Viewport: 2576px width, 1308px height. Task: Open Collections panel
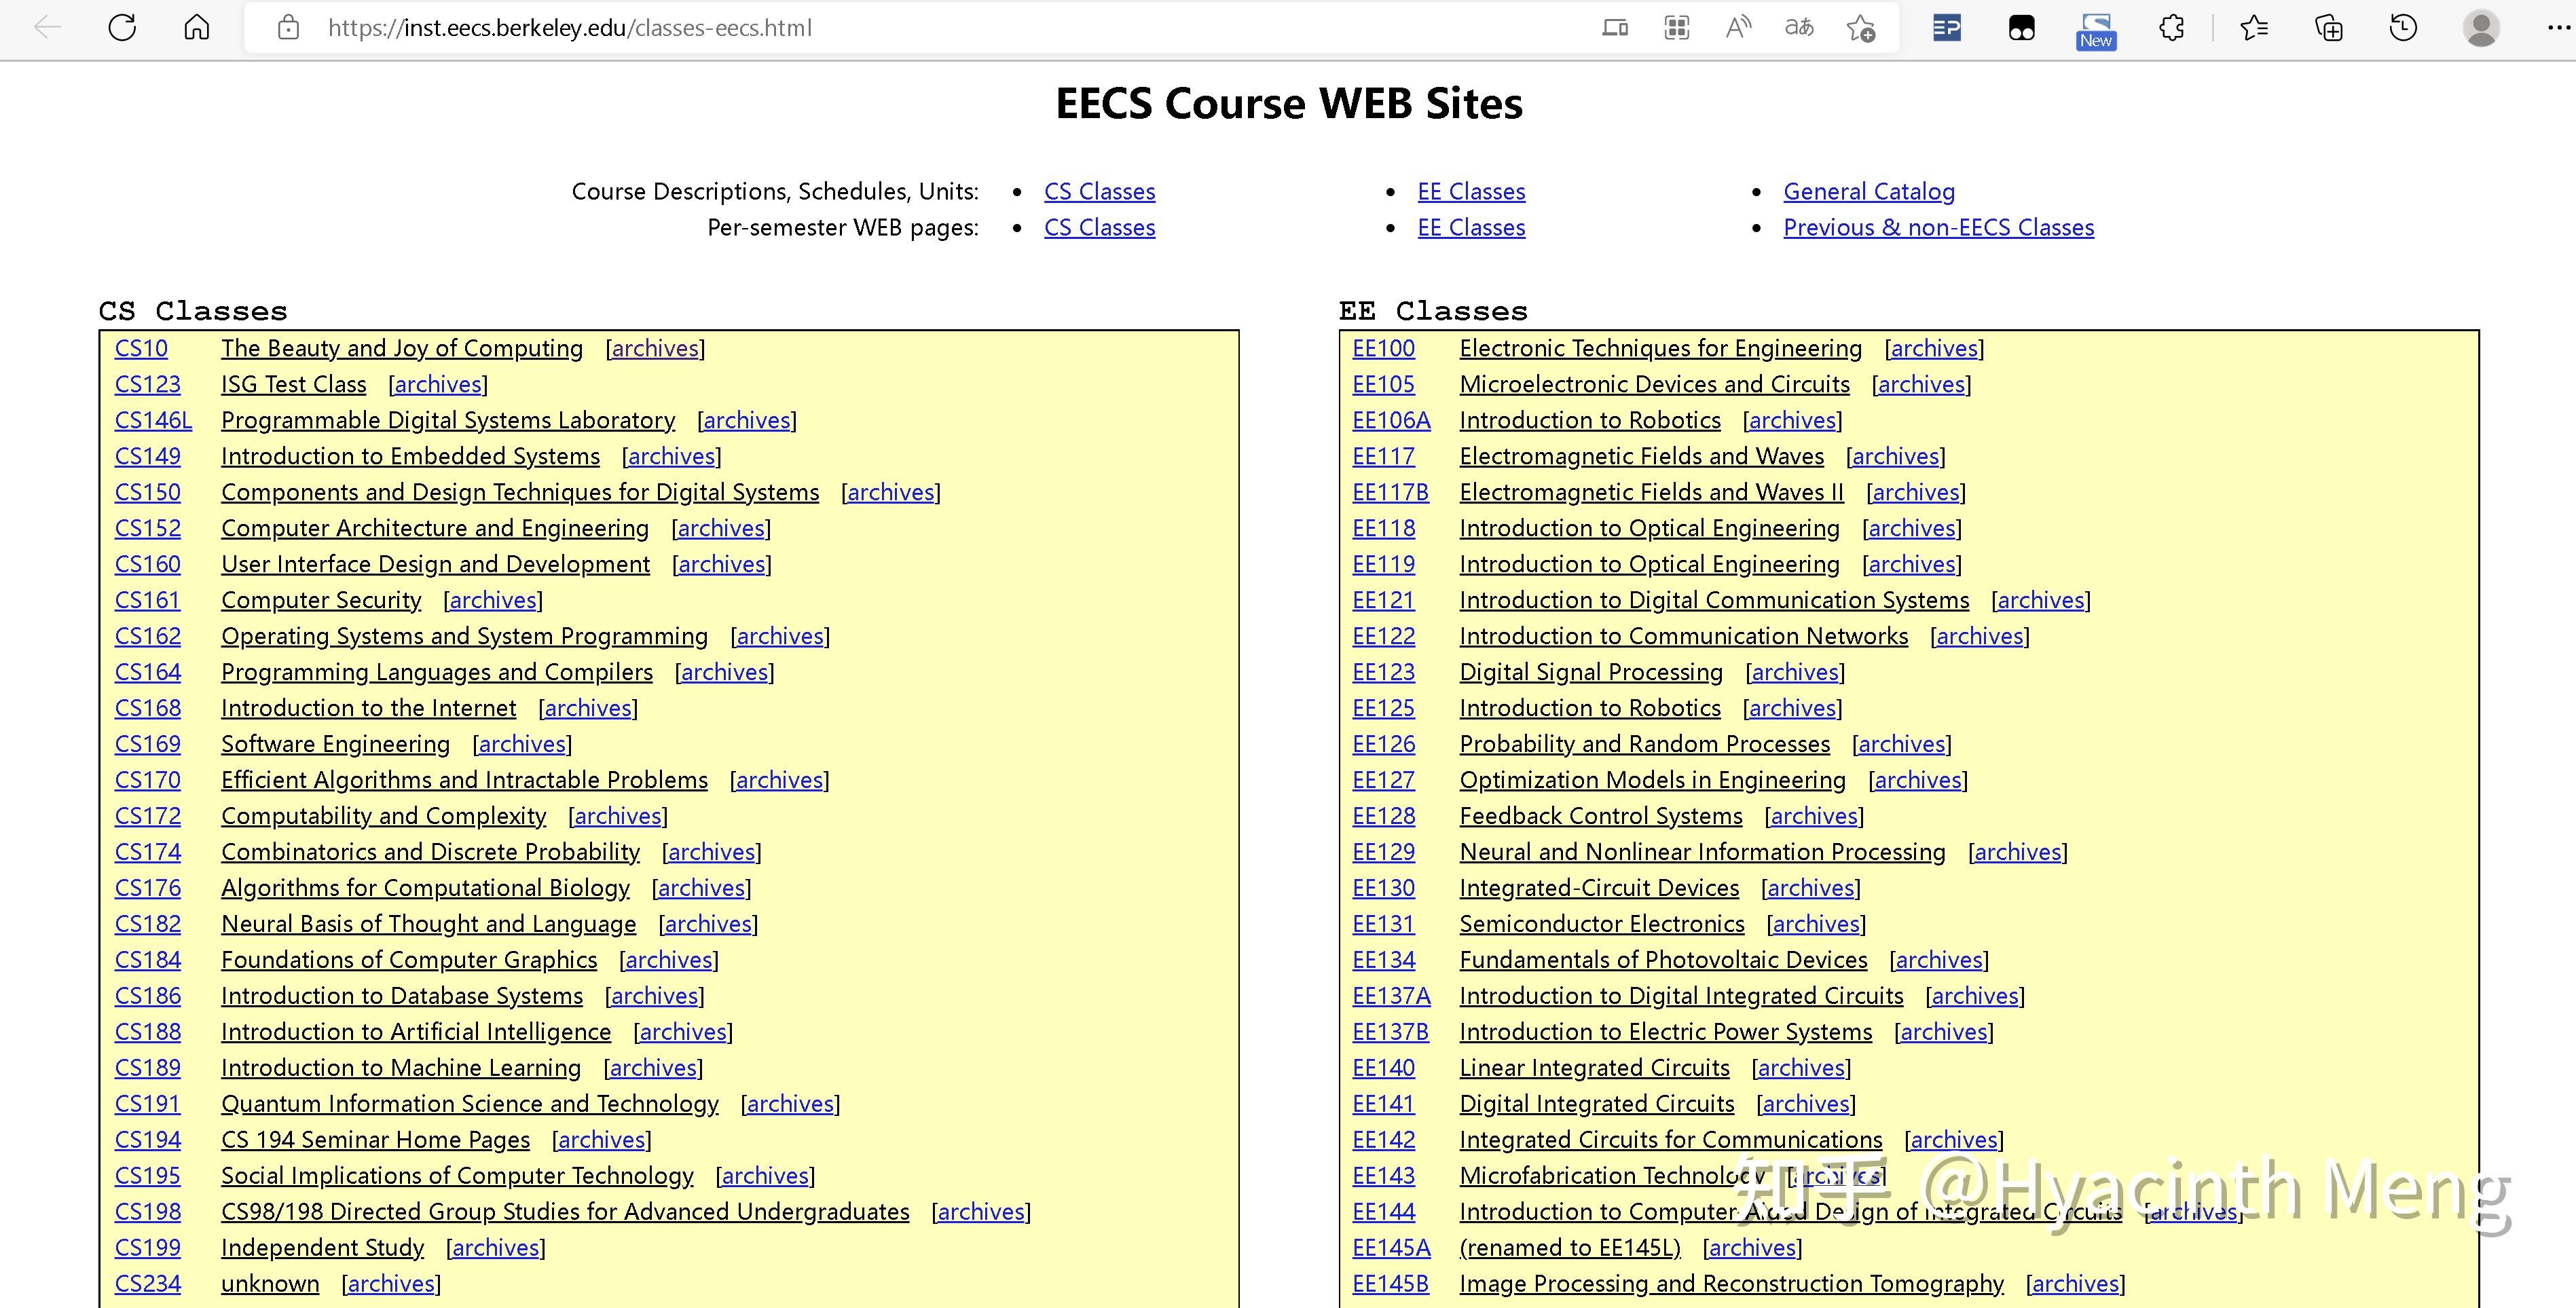[2329, 27]
